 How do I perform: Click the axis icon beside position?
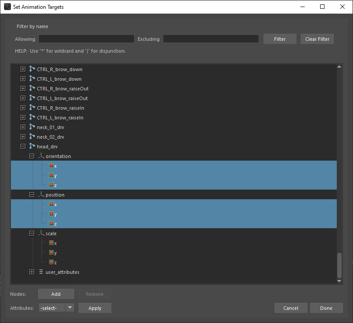pos(41,195)
